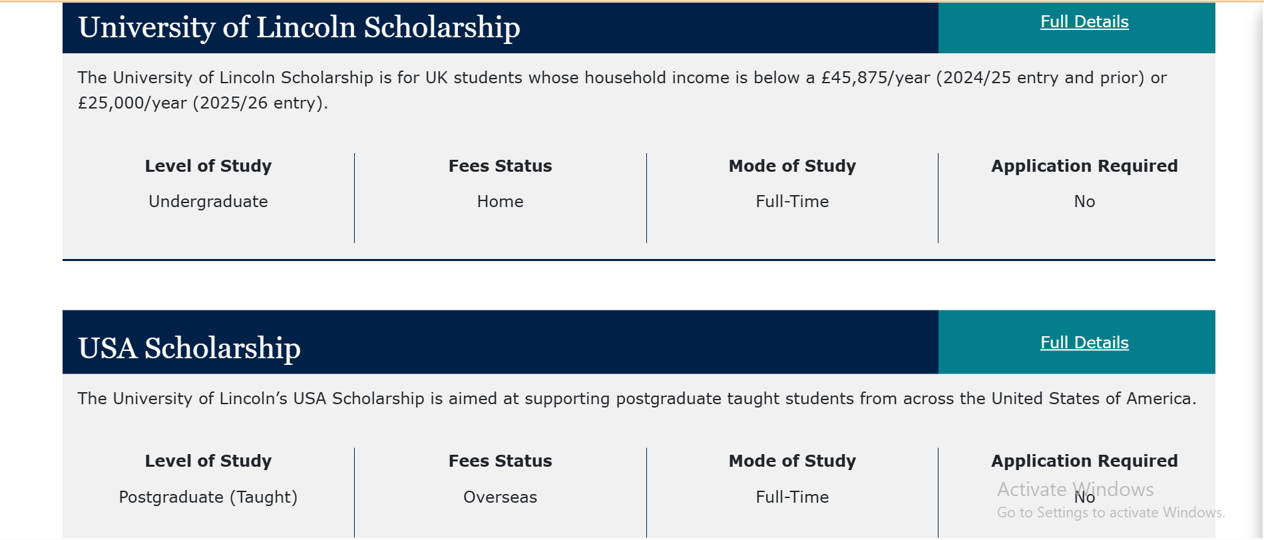This screenshot has height=540, width=1264.
Task: Click the University of Lincoln Scholarship heading
Action: point(299,27)
